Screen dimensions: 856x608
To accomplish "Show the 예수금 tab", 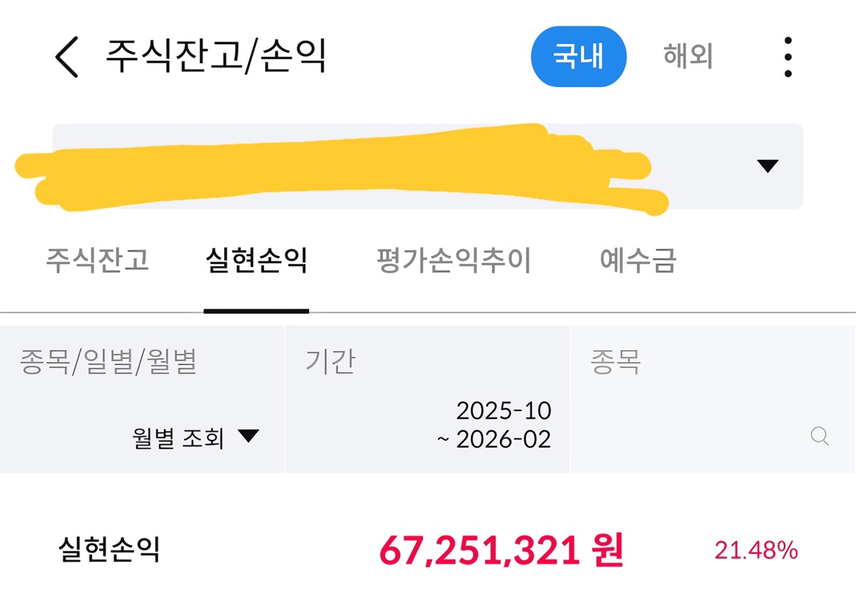I will (637, 261).
